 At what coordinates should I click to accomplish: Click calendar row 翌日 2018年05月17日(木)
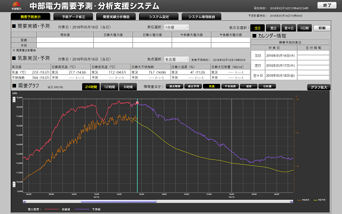(290, 65)
